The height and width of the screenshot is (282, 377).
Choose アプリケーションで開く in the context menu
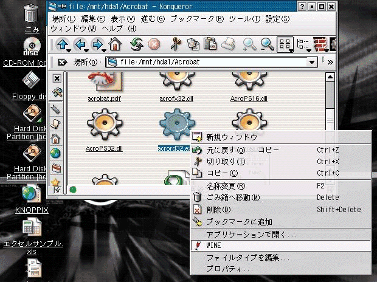[280, 235]
